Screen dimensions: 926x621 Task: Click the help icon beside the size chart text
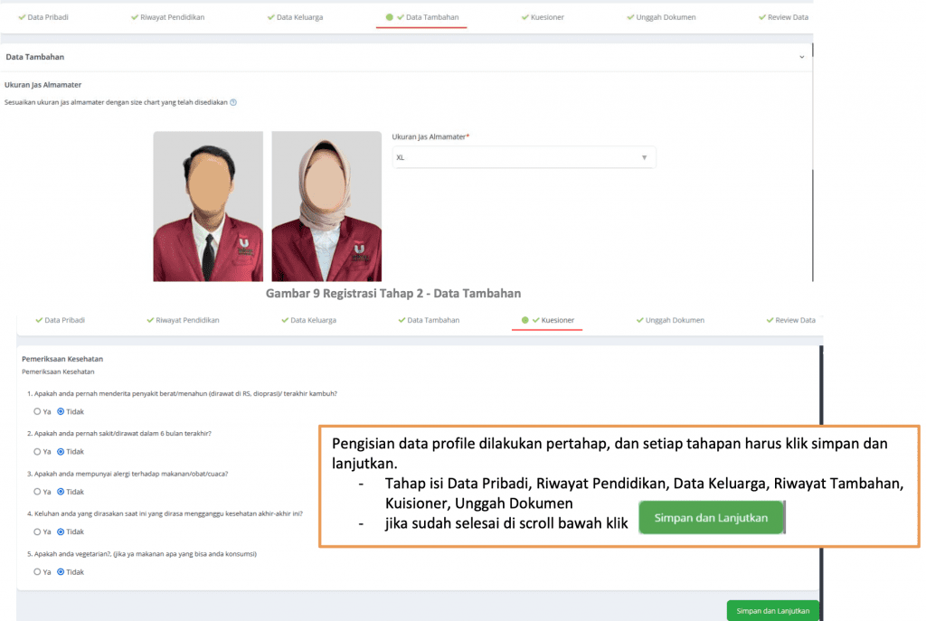pyautogui.click(x=233, y=102)
